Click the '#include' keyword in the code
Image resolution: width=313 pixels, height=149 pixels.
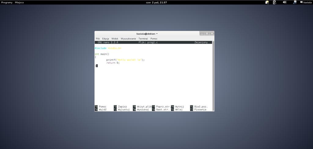point(101,48)
